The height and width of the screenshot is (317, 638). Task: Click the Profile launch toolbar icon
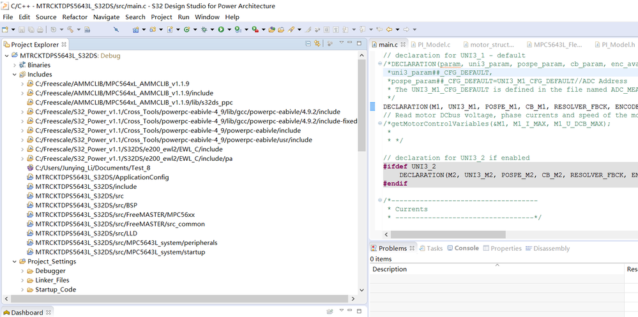click(238, 29)
